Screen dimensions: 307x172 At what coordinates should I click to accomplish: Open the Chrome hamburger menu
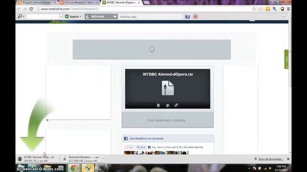point(288,9)
